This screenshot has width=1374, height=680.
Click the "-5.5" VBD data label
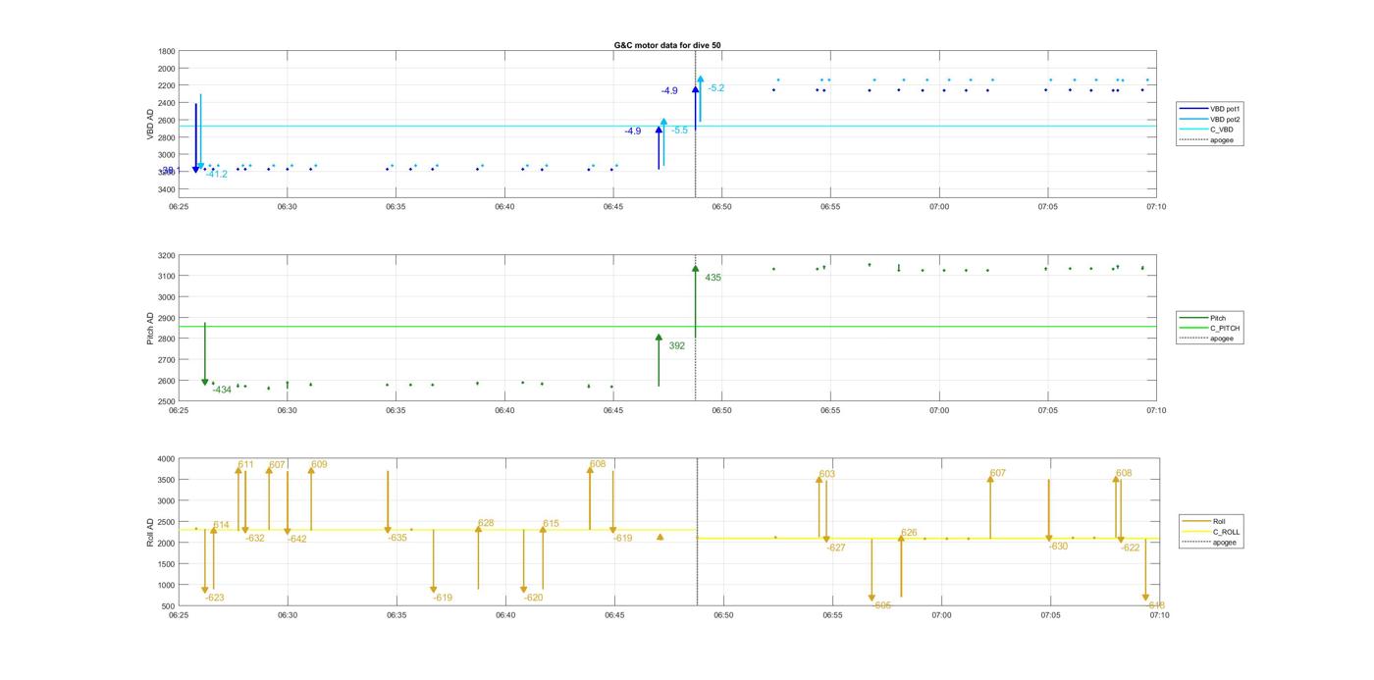pyautogui.click(x=679, y=131)
